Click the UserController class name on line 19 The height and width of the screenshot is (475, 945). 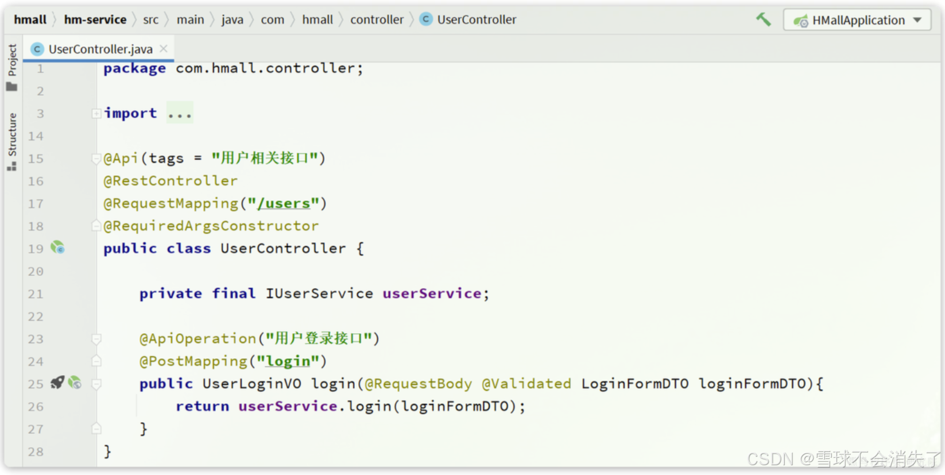[283, 248]
